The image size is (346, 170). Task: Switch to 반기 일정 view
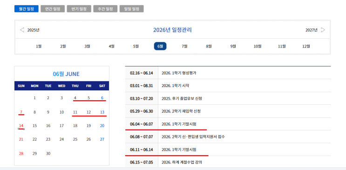(x=79, y=9)
